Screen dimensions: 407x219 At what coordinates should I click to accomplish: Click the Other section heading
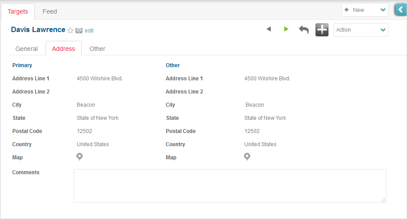point(173,65)
